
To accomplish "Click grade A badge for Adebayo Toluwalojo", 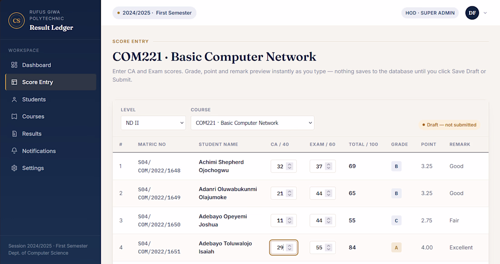I will (x=396, y=248).
